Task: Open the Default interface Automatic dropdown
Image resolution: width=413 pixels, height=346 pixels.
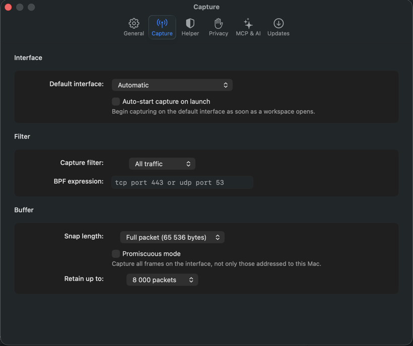Action: click(172, 85)
